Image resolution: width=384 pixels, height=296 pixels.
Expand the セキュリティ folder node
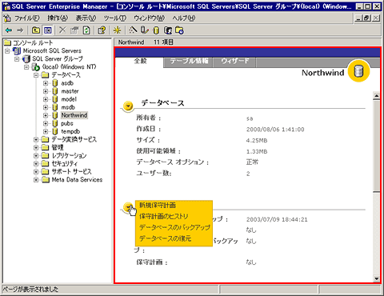click(x=36, y=164)
